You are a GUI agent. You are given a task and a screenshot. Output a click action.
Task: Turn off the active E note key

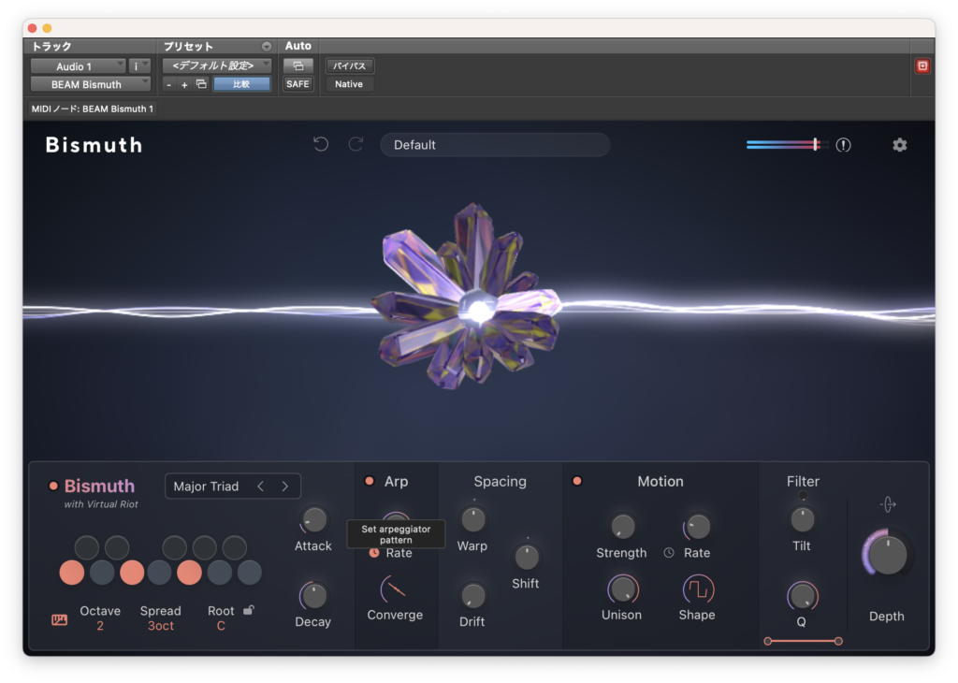pyautogui.click(x=132, y=573)
